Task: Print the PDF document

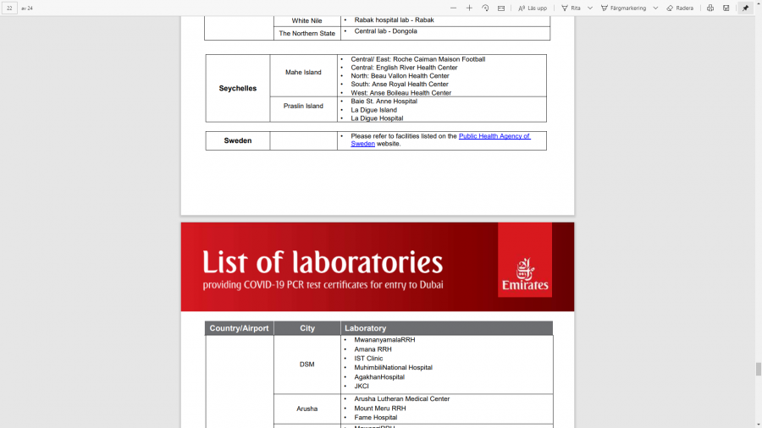Action: pyautogui.click(x=710, y=8)
